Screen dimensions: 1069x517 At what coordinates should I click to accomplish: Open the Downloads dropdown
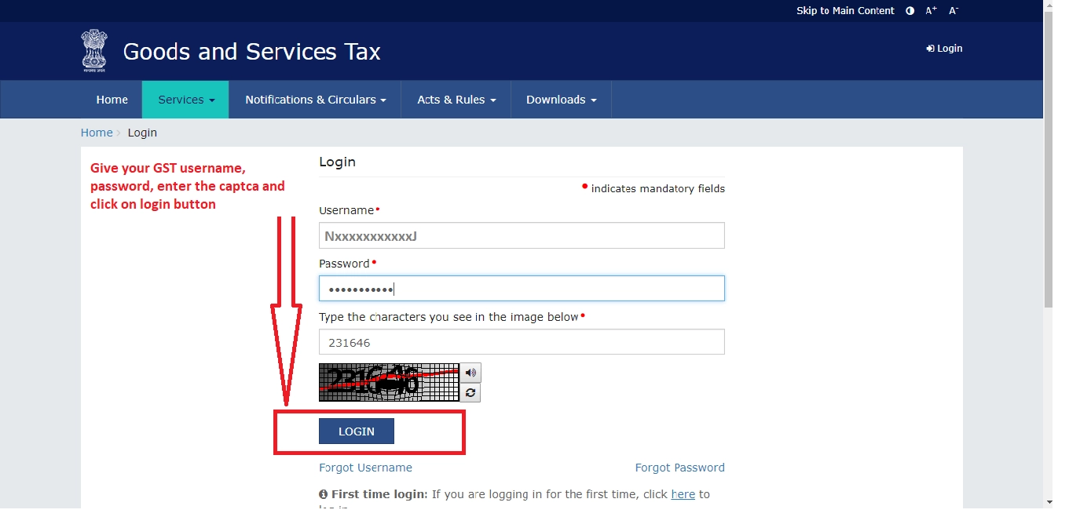tap(561, 99)
